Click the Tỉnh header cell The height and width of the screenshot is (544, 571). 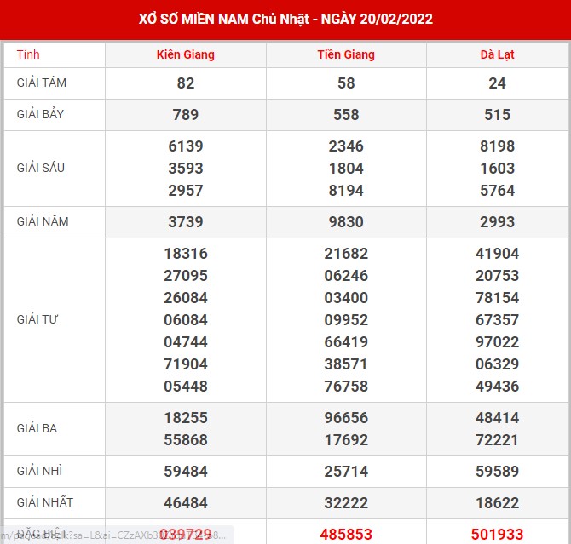(28, 54)
